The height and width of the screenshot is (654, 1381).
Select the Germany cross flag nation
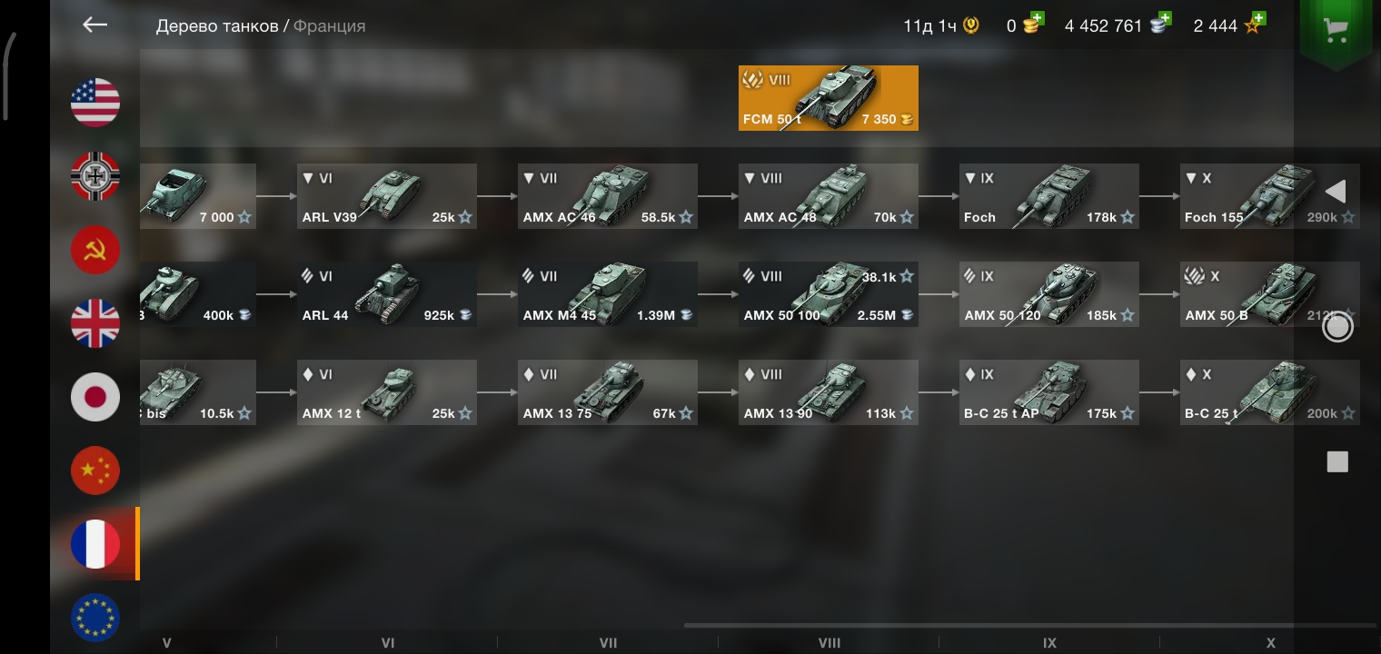tap(95, 175)
